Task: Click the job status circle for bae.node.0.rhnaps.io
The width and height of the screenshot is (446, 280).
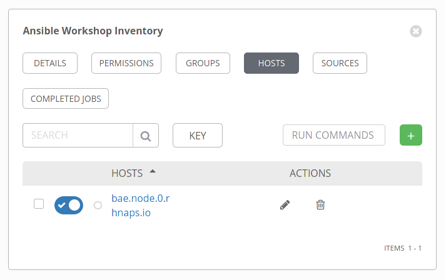Action: point(98,205)
